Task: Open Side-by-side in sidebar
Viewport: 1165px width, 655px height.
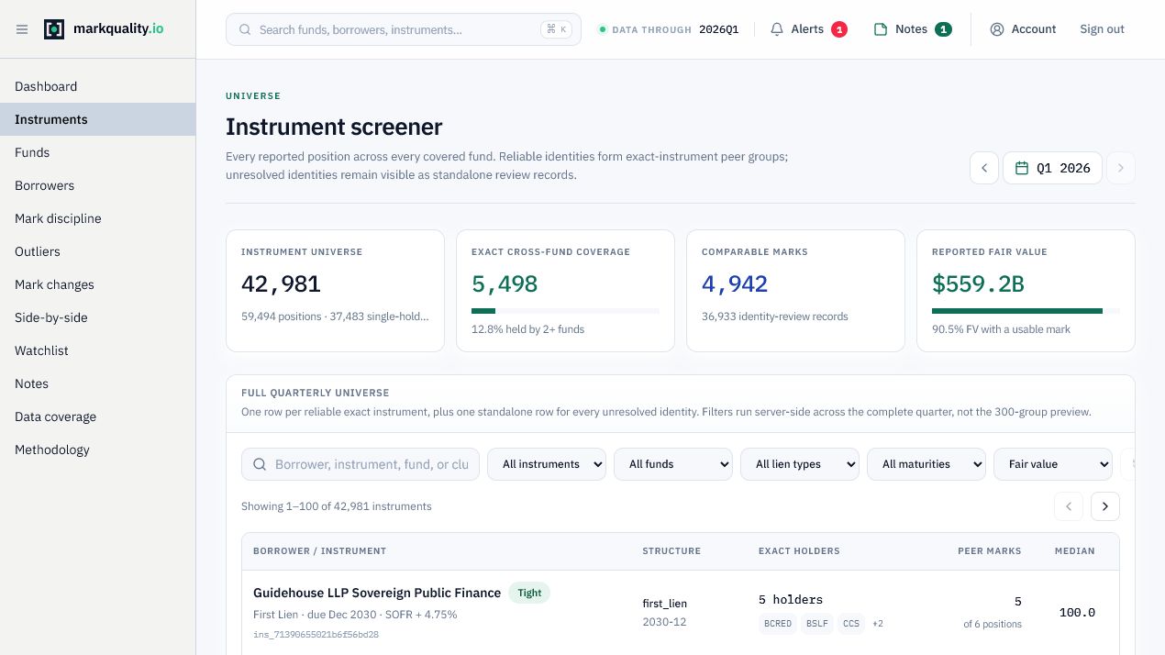Action: [98, 317]
